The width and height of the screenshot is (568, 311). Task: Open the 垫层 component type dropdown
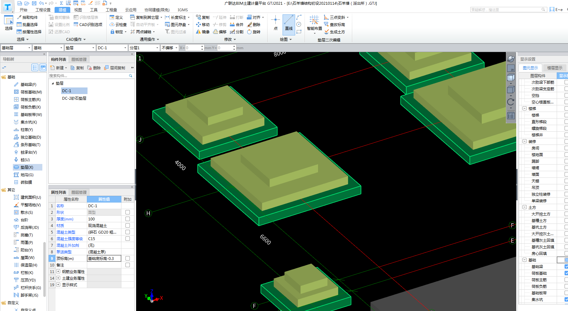[80, 48]
